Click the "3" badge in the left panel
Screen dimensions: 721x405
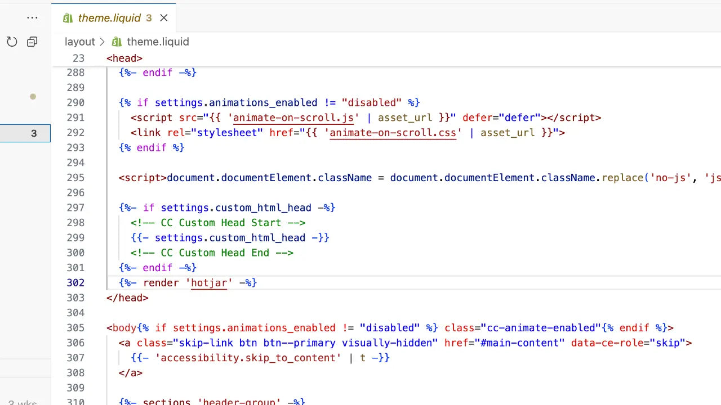point(33,133)
